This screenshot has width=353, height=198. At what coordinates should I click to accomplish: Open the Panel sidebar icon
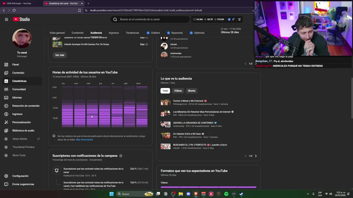tap(6, 65)
